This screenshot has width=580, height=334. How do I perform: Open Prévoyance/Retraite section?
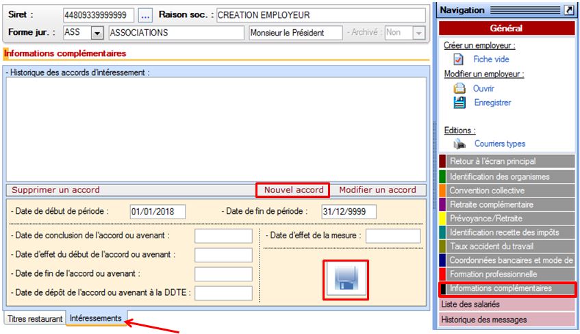(507, 219)
